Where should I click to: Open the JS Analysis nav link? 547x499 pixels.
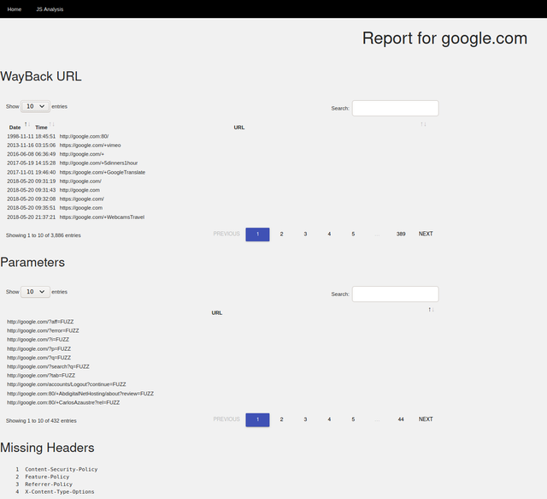[x=50, y=9]
